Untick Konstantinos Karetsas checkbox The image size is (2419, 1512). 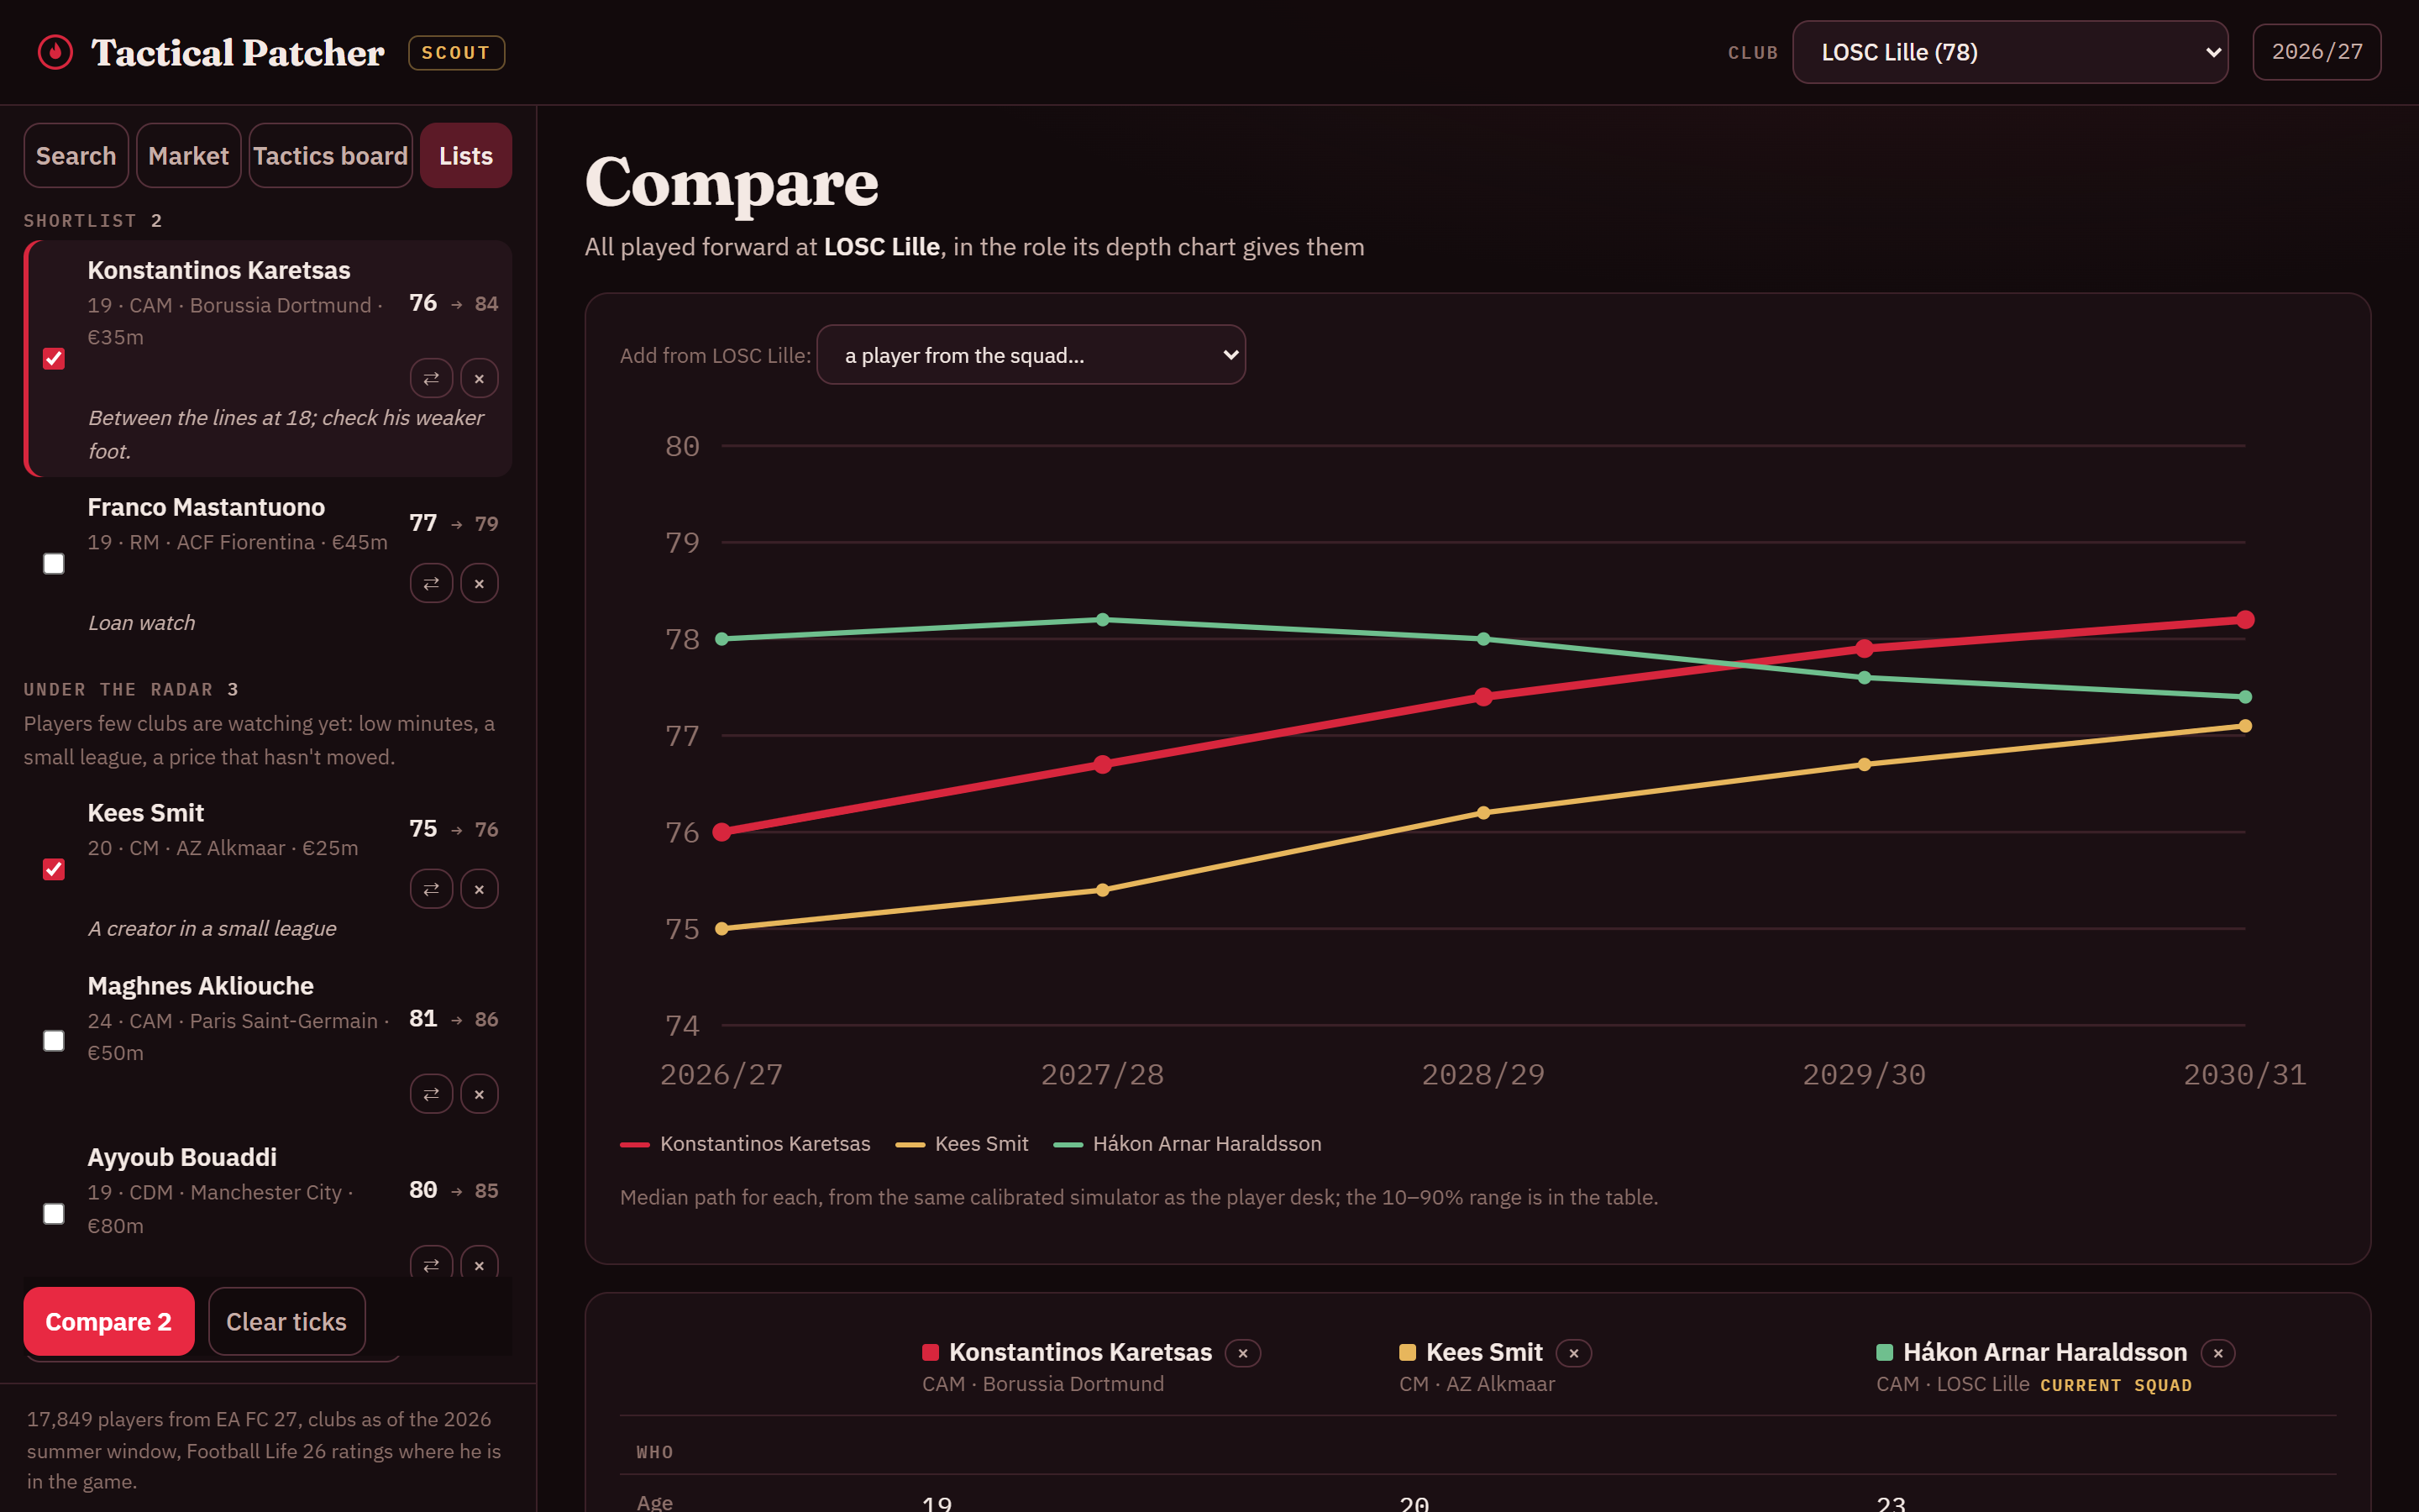tap(54, 358)
